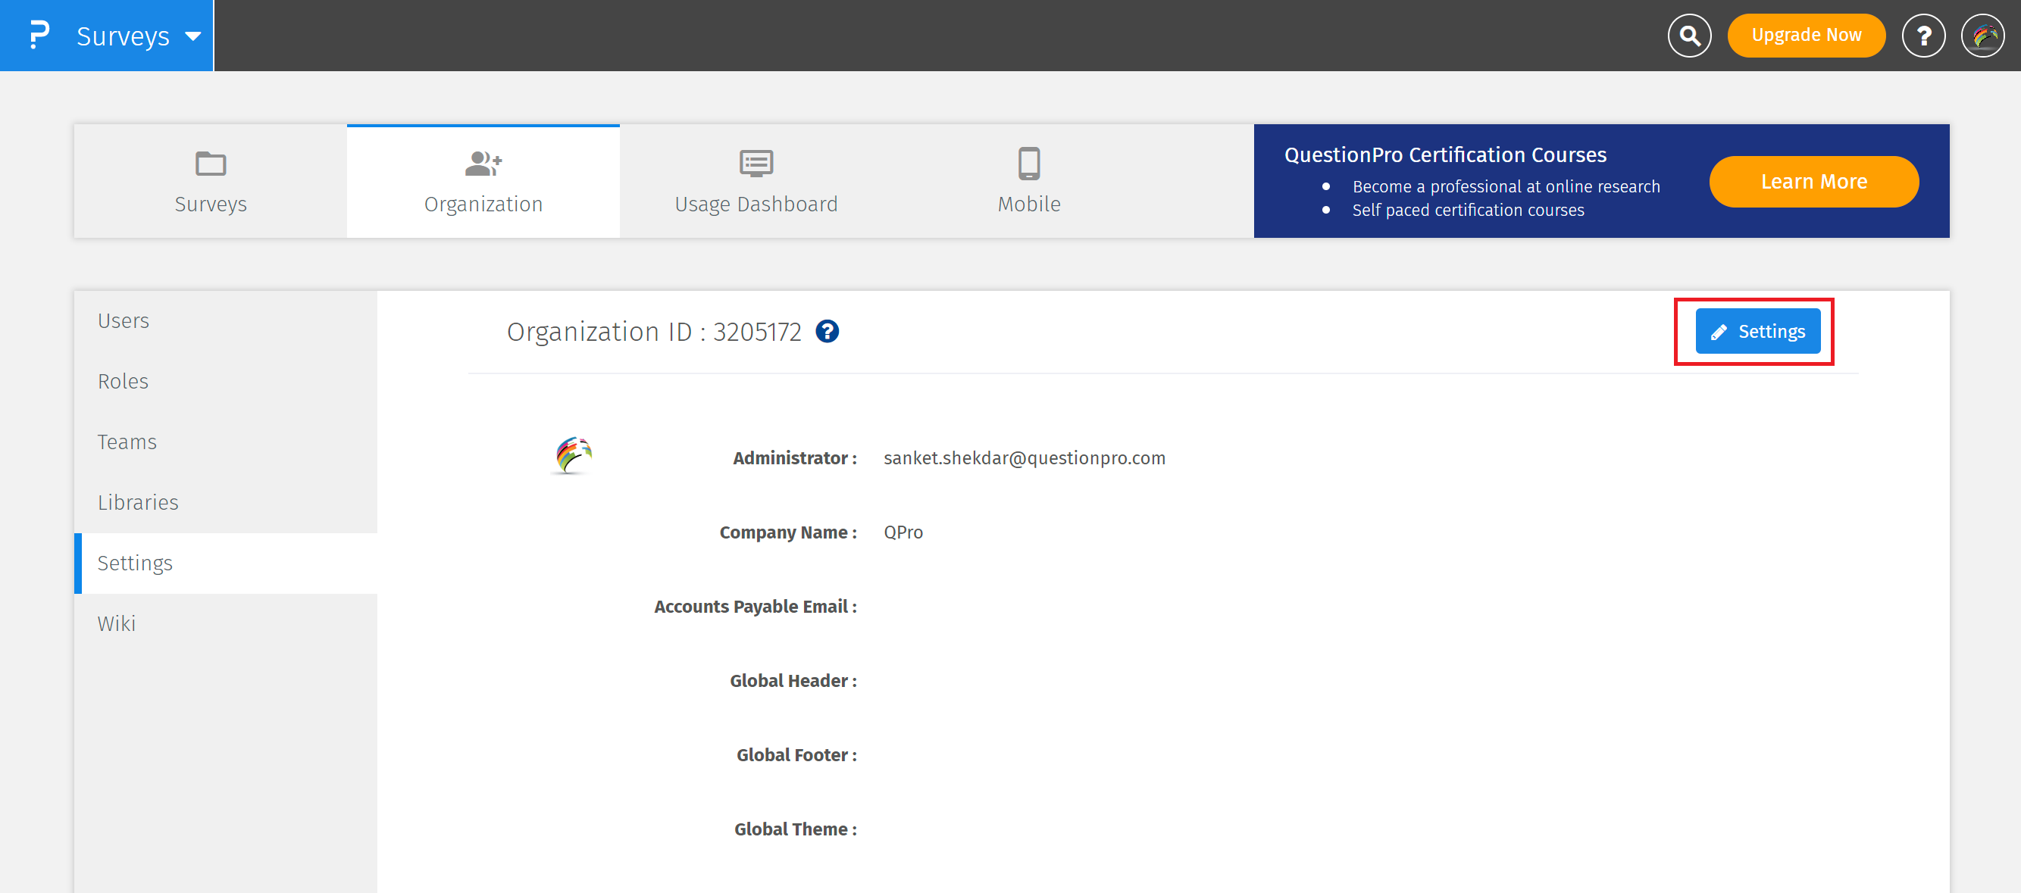Click the Organization ID help icon
This screenshot has height=893, width=2021.
point(827,332)
